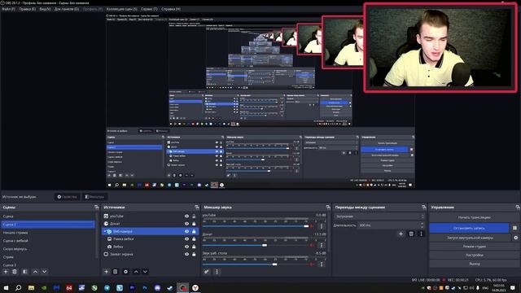521x293 pixels.
Task: Open the transition type dropdown Затухание
Action: point(379,216)
